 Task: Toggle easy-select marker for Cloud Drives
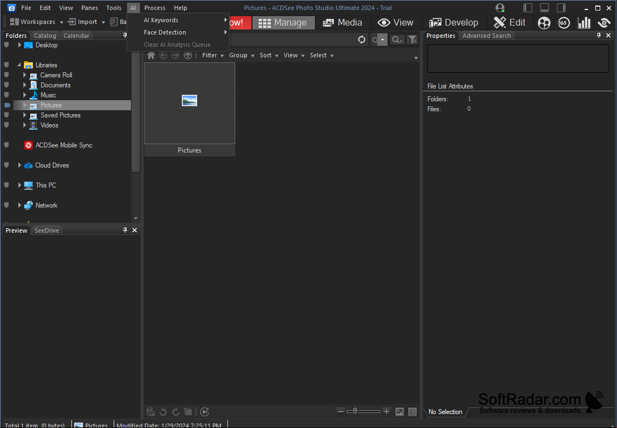(6, 165)
